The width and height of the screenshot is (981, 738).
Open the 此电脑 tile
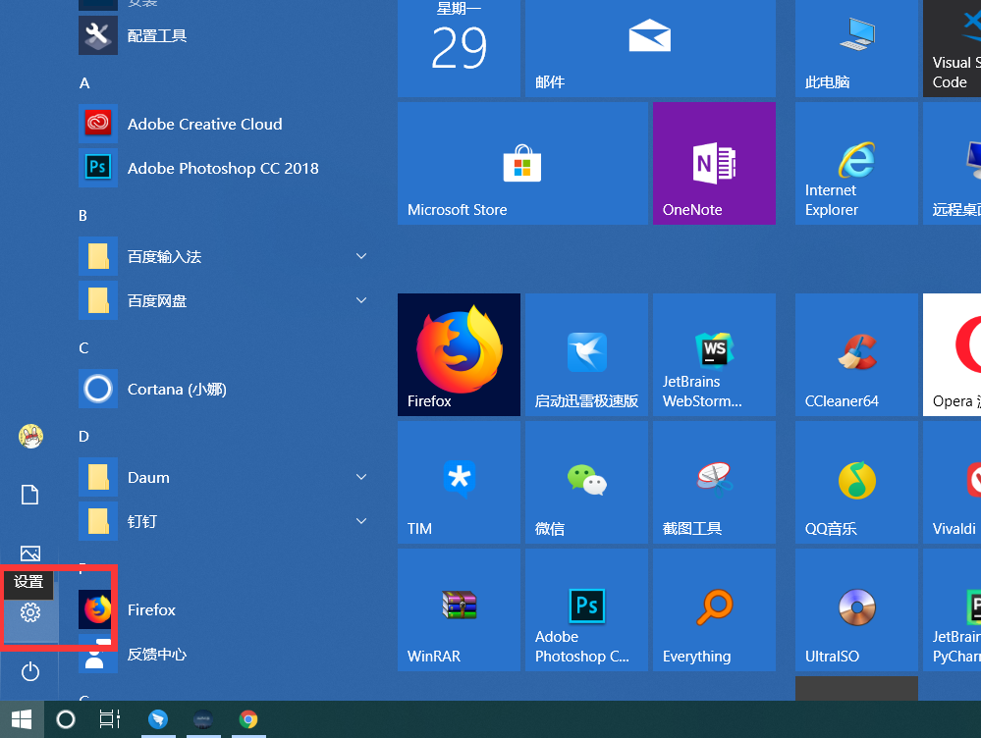pyautogui.click(x=856, y=48)
